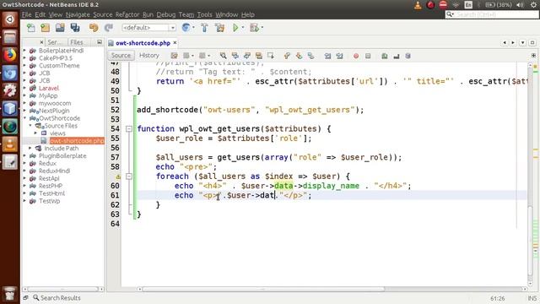Collapse the OwtShortcode project node
The image size is (540, 304).
point(24,118)
